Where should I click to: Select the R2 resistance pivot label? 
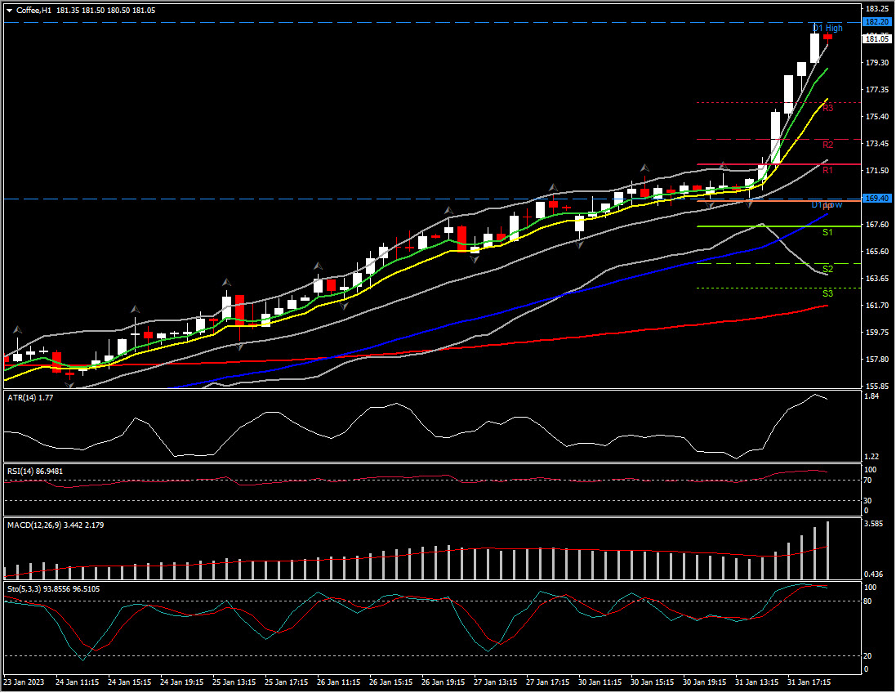pos(827,145)
